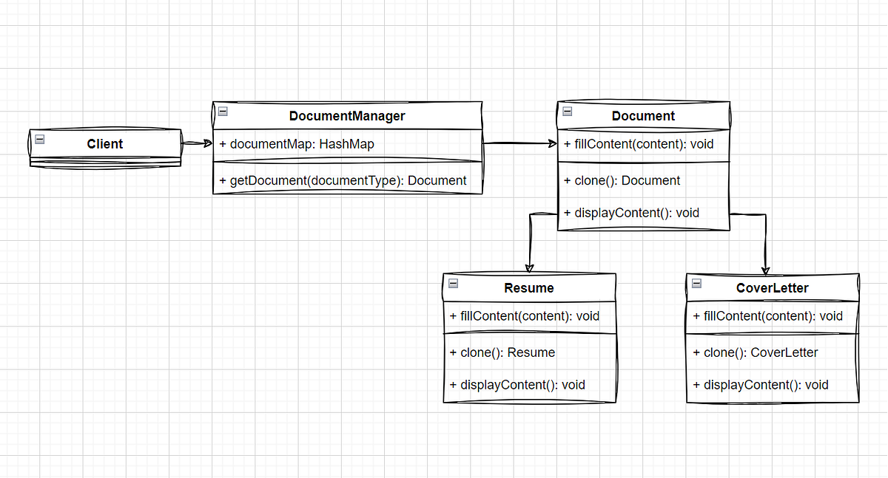Image resolution: width=888 pixels, height=478 pixels.
Task: Click the collapse icon on the Resume class
Action: coord(452,282)
